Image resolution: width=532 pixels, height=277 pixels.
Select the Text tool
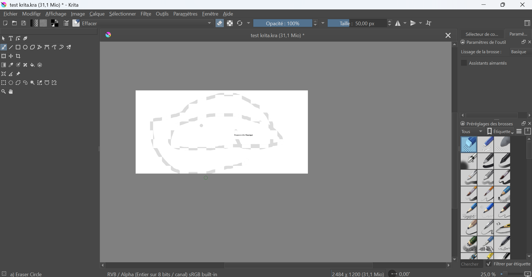(11, 39)
